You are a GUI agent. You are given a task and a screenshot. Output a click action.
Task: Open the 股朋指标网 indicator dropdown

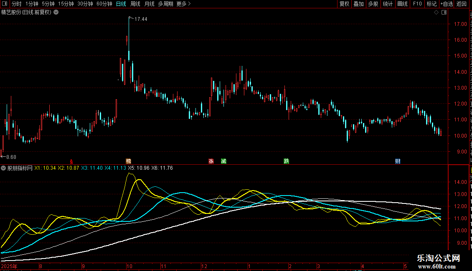[3, 168]
